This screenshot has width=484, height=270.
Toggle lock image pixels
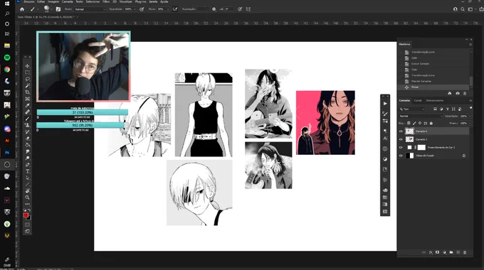point(414,124)
